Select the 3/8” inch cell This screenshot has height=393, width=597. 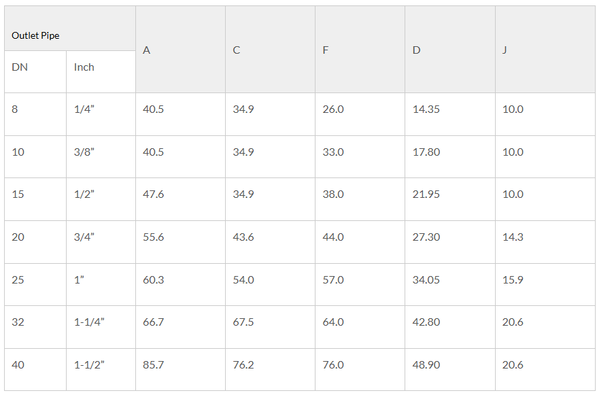(101, 156)
